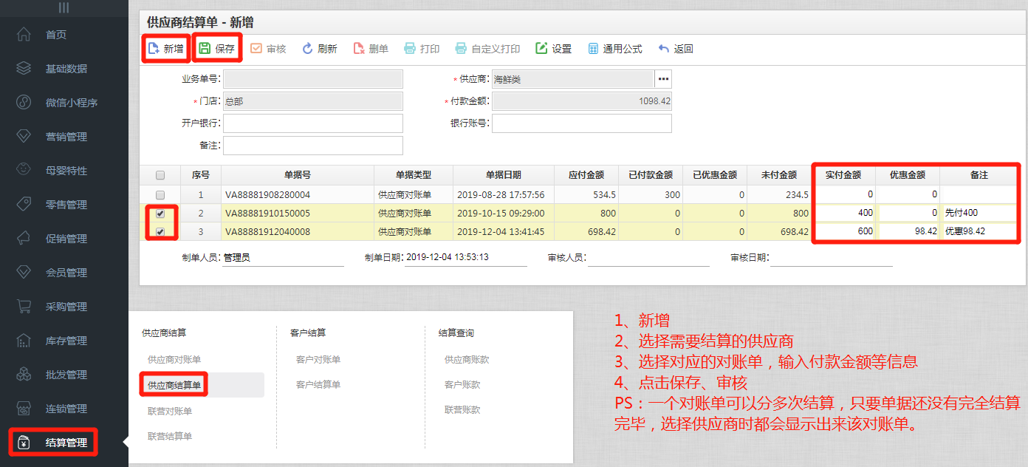Open 基础数据 layers icon in sidebar
The image size is (1028, 467).
[x=24, y=69]
